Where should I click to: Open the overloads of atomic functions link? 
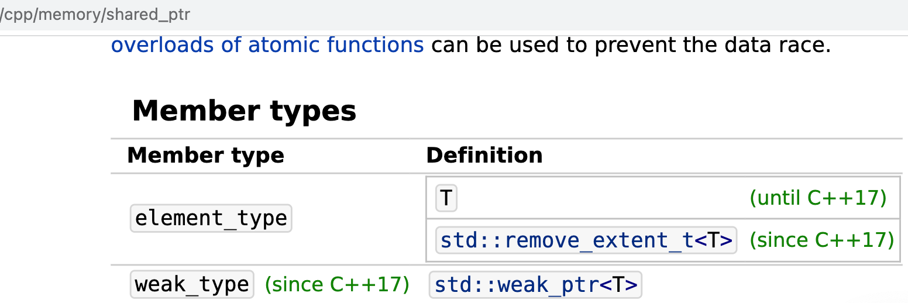click(267, 45)
